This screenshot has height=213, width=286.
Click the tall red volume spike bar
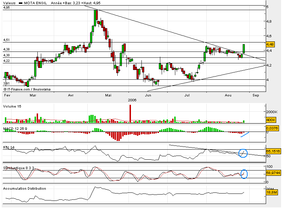click(x=130, y=114)
